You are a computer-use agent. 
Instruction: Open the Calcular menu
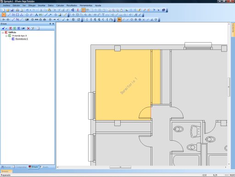60,6
